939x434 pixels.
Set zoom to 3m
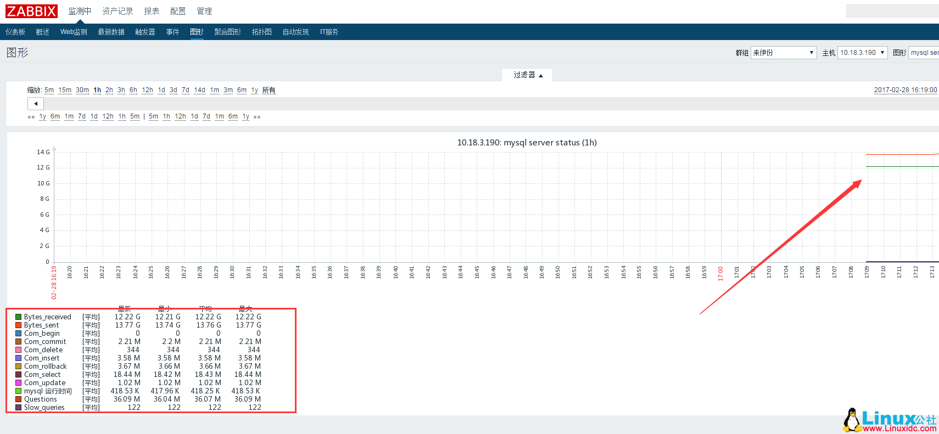point(228,90)
